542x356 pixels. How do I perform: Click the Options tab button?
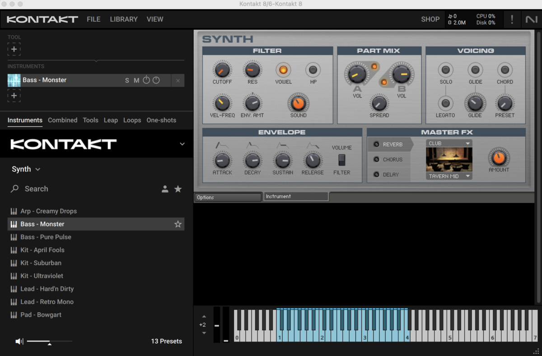coord(228,197)
